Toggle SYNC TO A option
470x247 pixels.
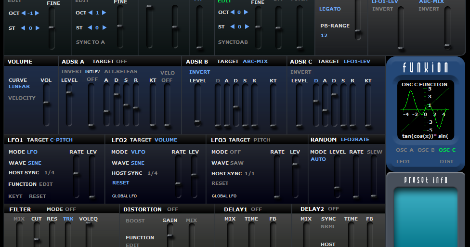tap(90, 42)
